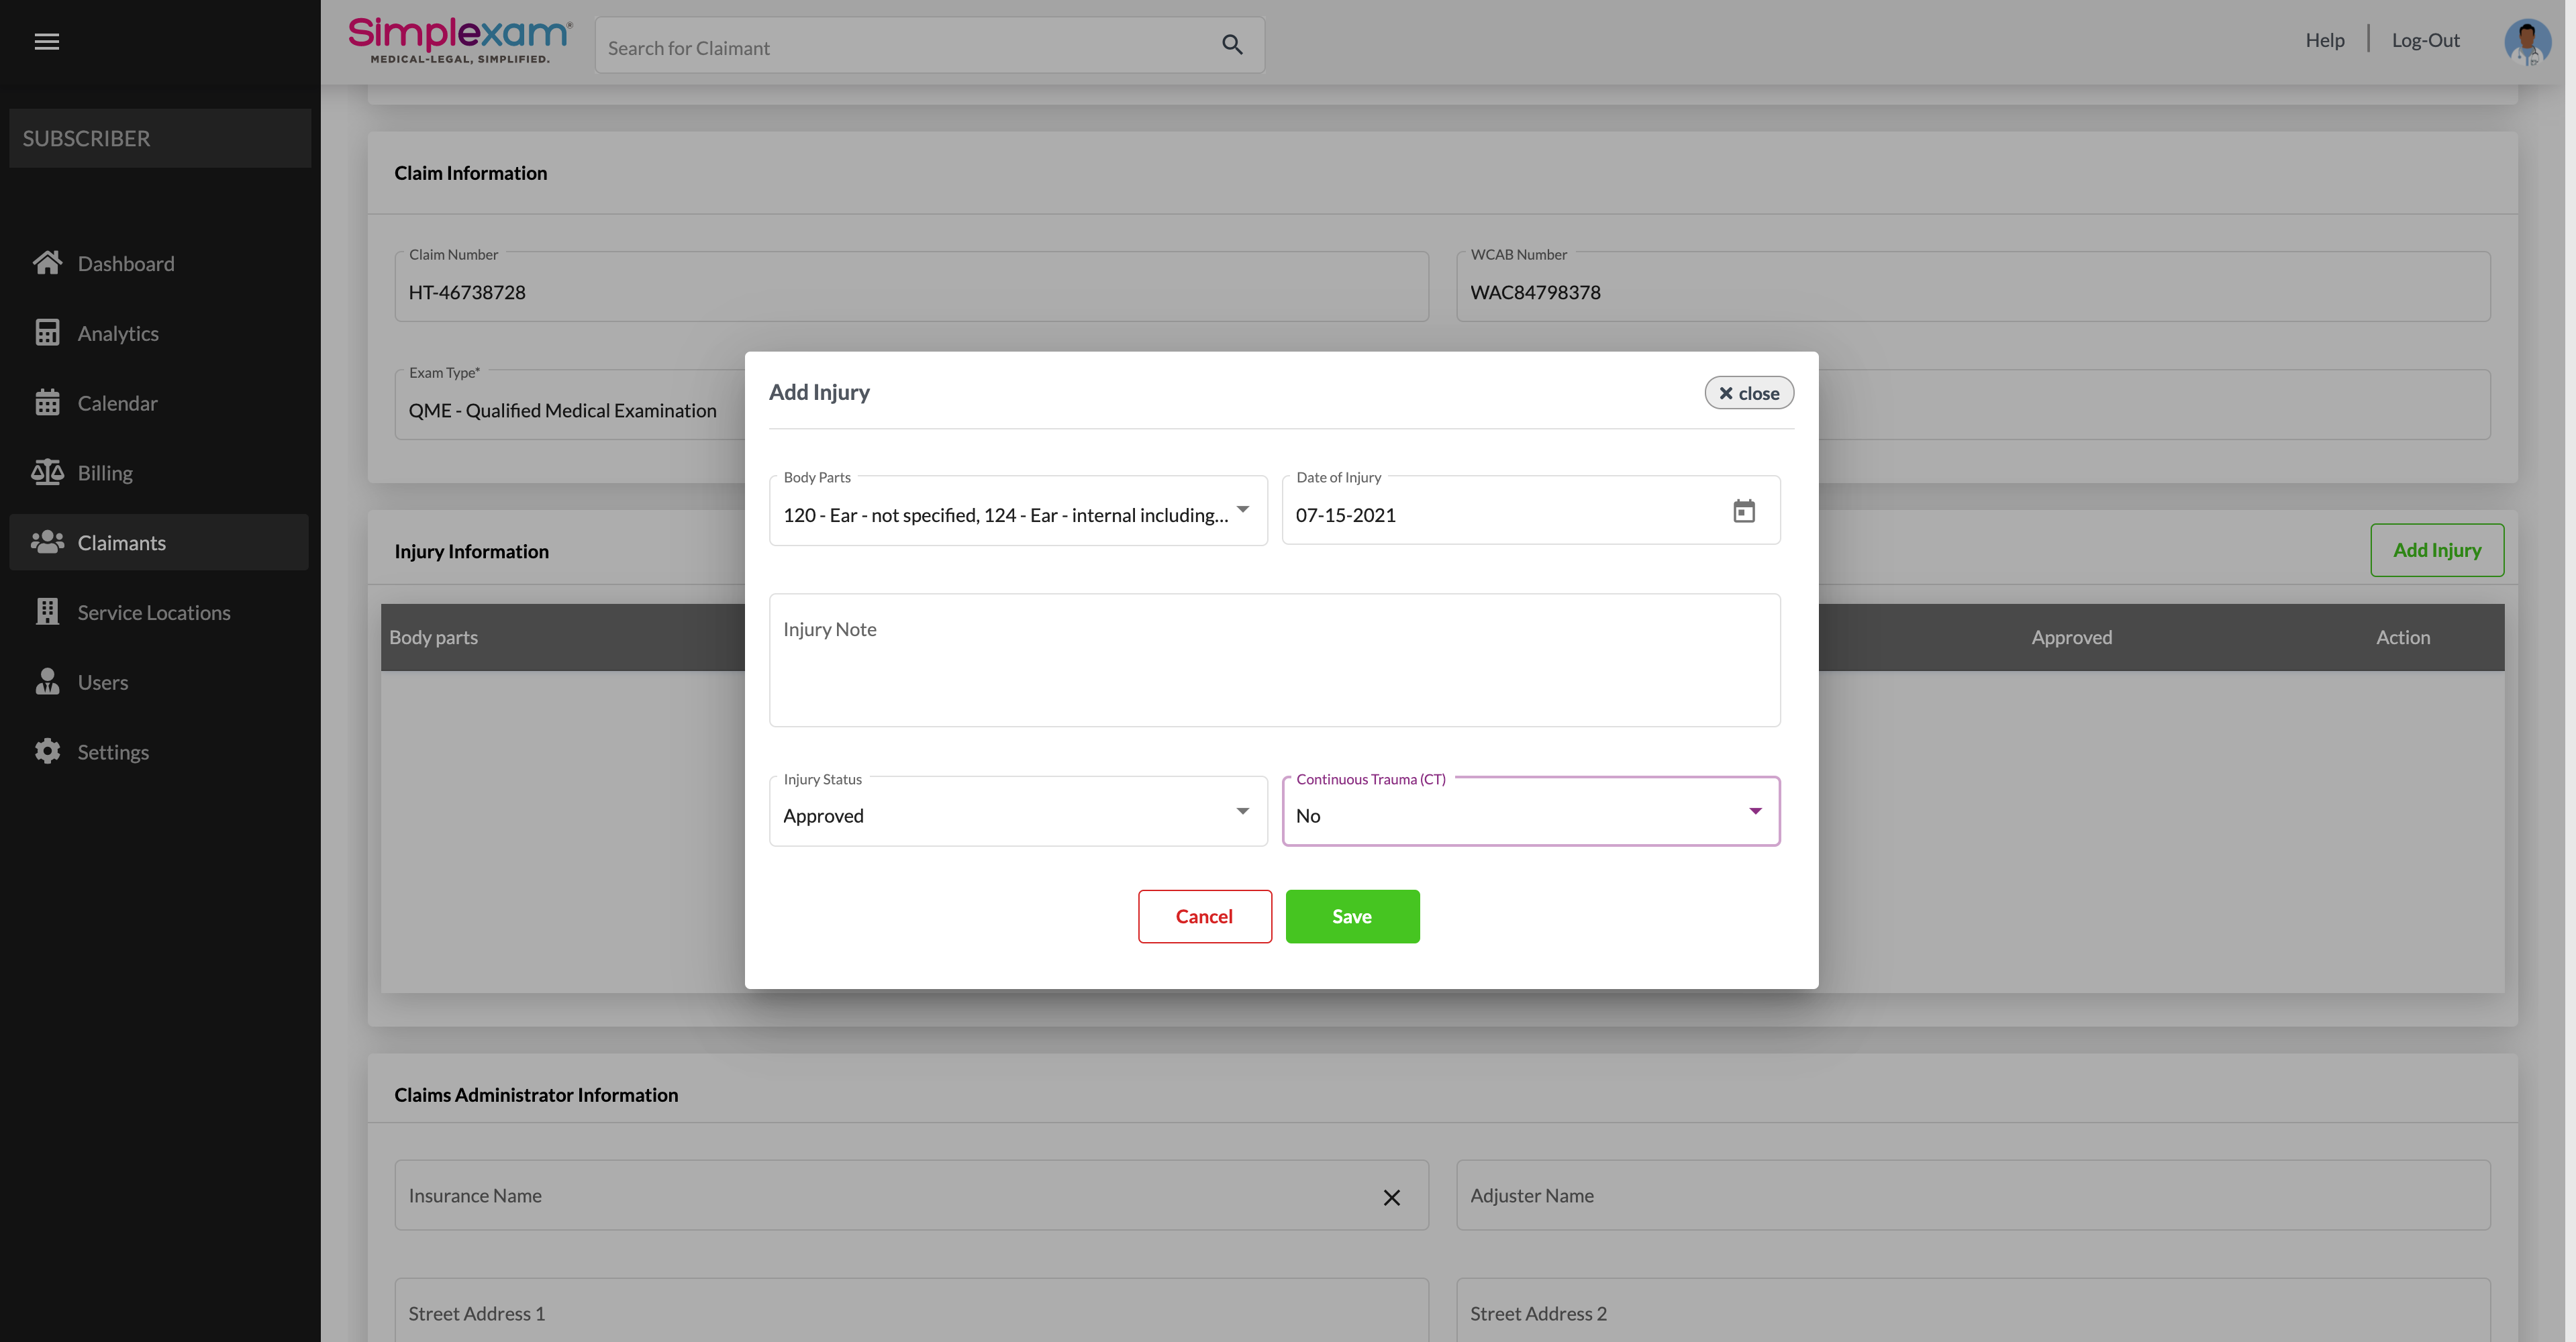Open the Injury Status dropdown
2576x1342 pixels.
1242,811
